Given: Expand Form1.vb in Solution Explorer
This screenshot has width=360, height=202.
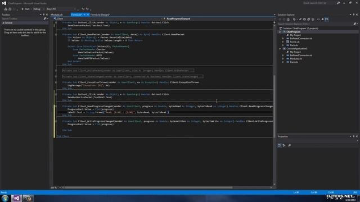Looking at the screenshot, I should pyautogui.click(x=283, y=42).
